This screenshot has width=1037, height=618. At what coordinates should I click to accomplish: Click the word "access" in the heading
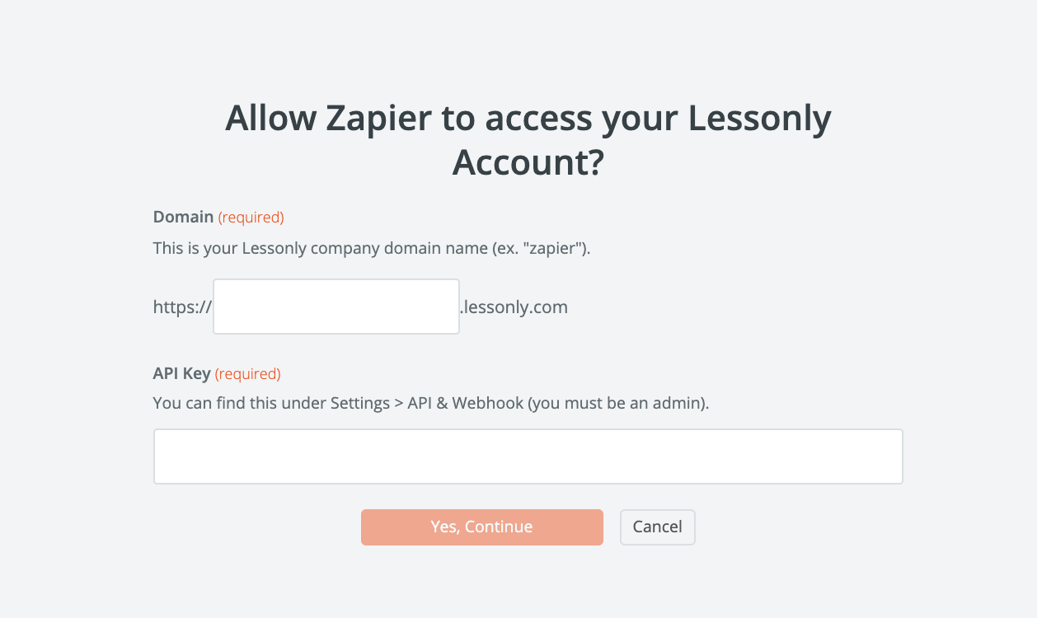click(537, 119)
